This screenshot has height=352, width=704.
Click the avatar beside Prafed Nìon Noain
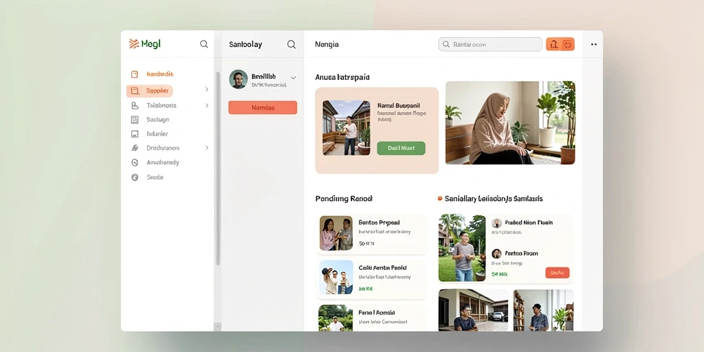tap(496, 223)
